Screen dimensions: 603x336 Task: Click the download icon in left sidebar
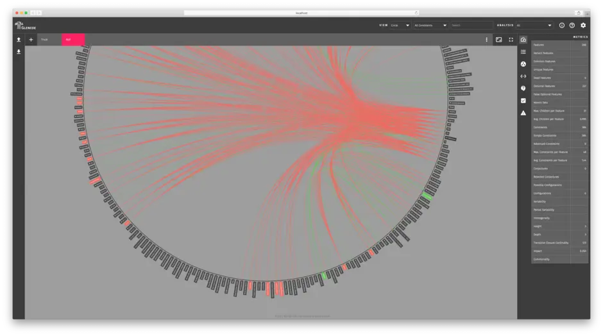click(18, 52)
